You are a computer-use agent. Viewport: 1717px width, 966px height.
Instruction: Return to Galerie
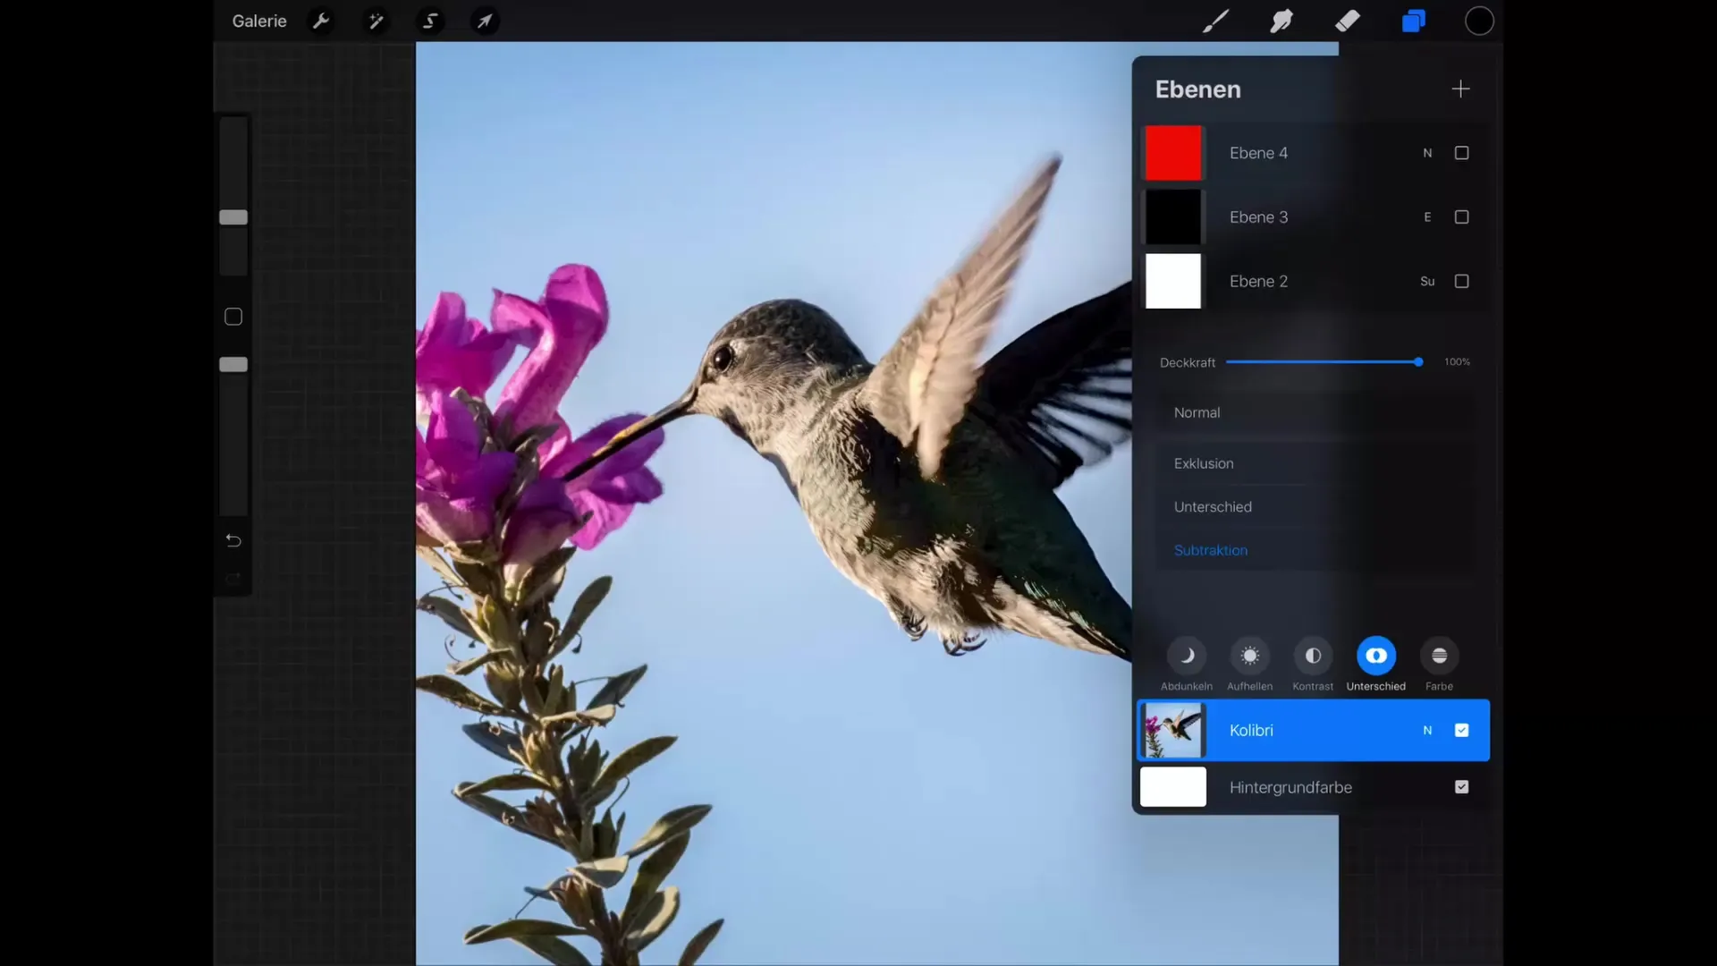pyautogui.click(x=259, y=21)
